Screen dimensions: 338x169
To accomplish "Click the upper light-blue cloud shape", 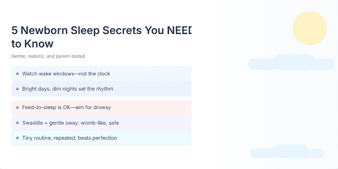I will [291, 62].
